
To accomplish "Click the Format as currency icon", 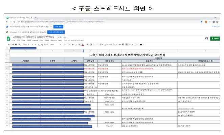I will tap(32, 44).
